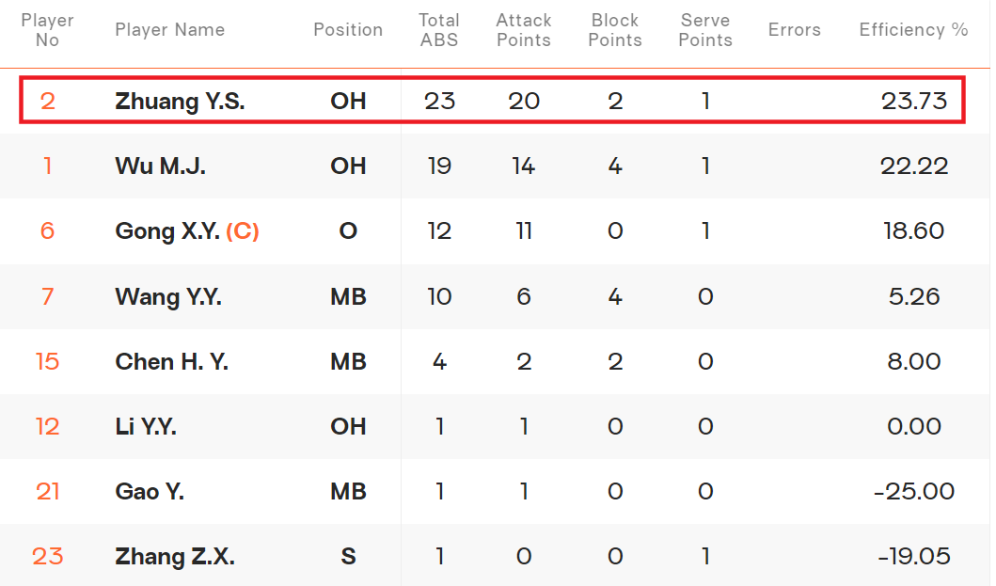Viewport: 996px width, 586px height.
Task: Click the Player Name column header
Action: [169, 30]
